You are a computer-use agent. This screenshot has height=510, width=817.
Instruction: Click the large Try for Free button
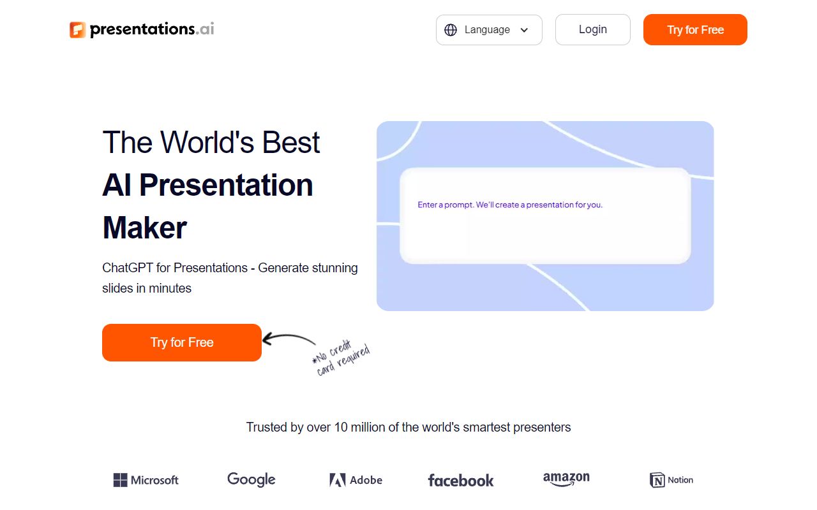[181, 342]
